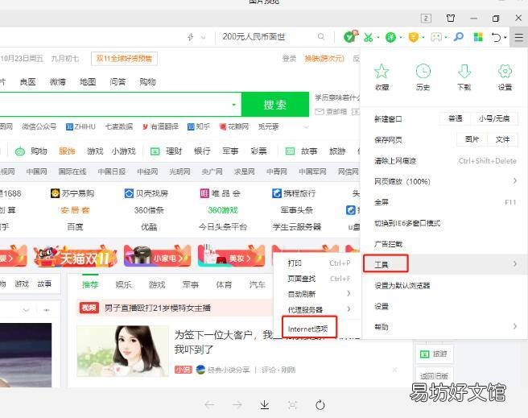Click the green scissors screenshot icon

368,37
